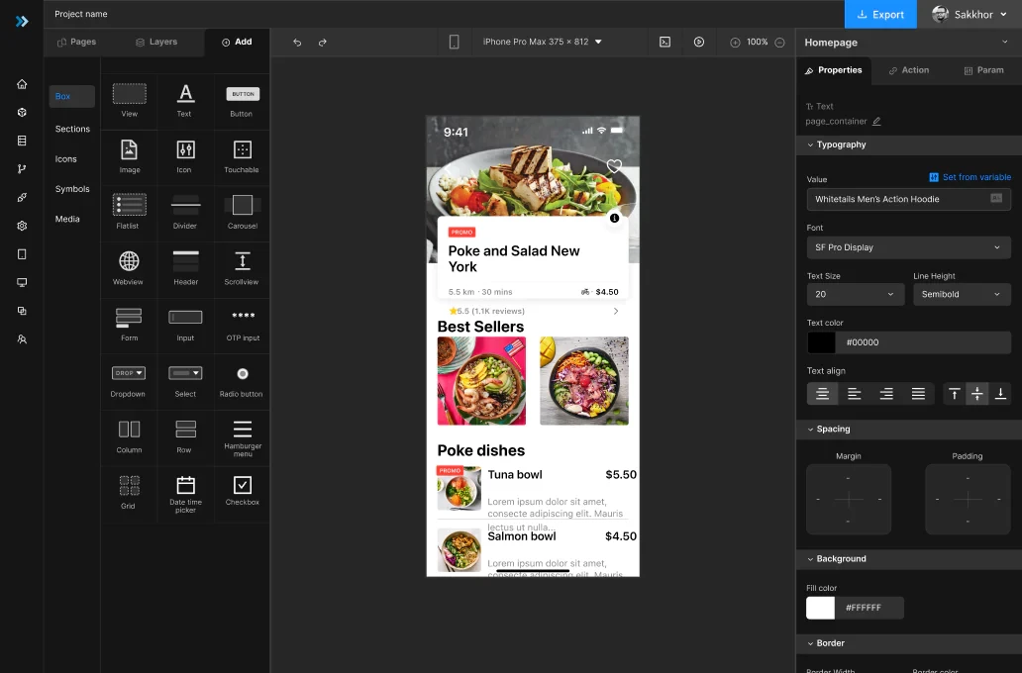Open the SF Pro Display font dropdown
Viewport: 1022px width, 673px height.
pos(908,247)
